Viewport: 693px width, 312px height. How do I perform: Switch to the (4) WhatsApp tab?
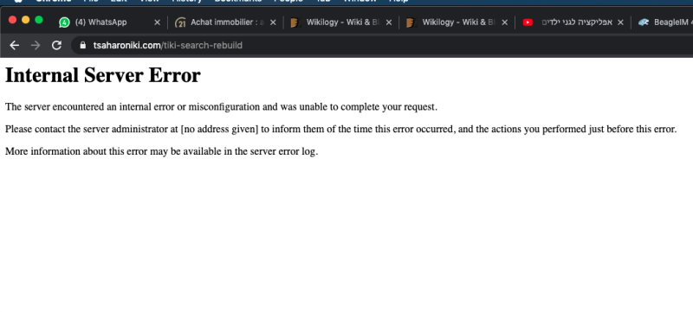109,22
